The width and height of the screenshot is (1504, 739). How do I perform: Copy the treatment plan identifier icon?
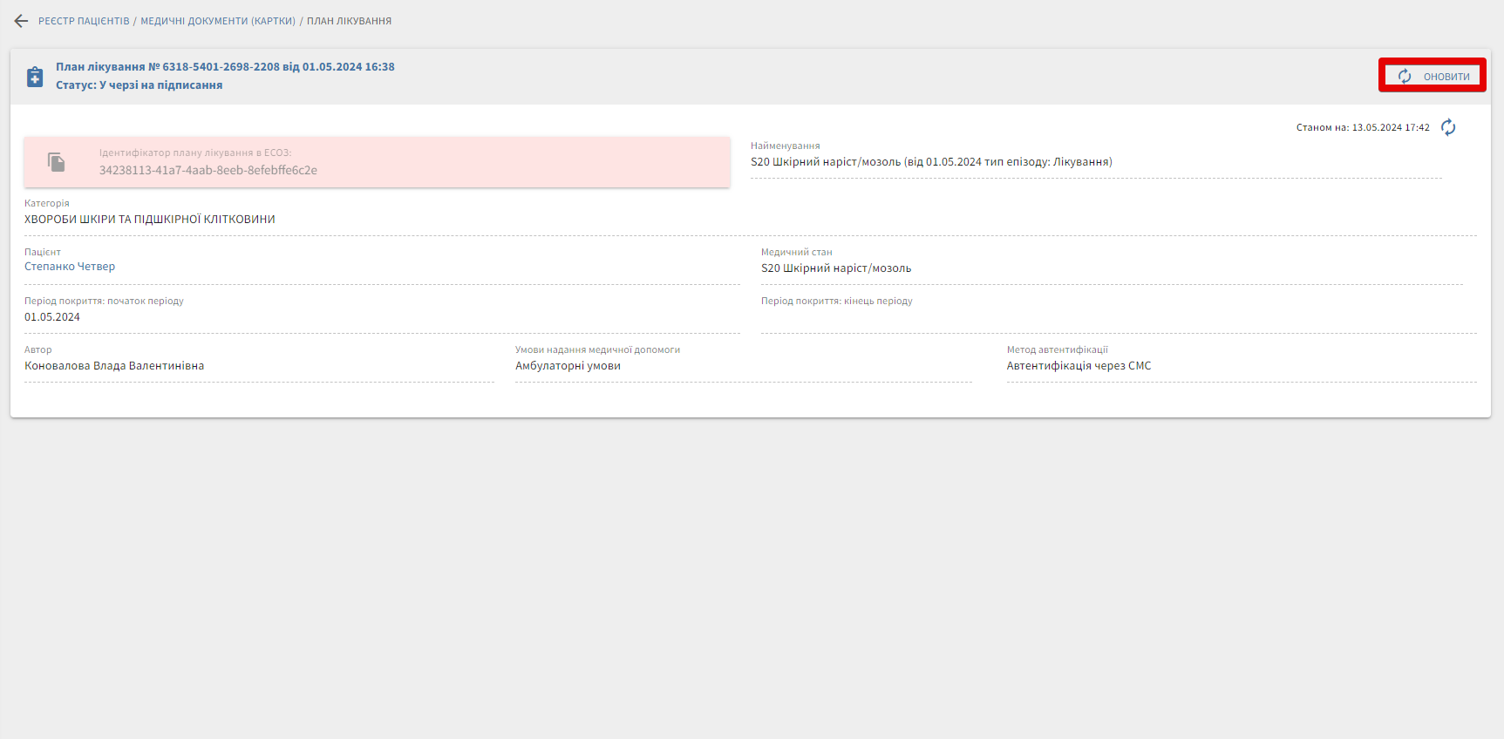click(x=57, y=162)
